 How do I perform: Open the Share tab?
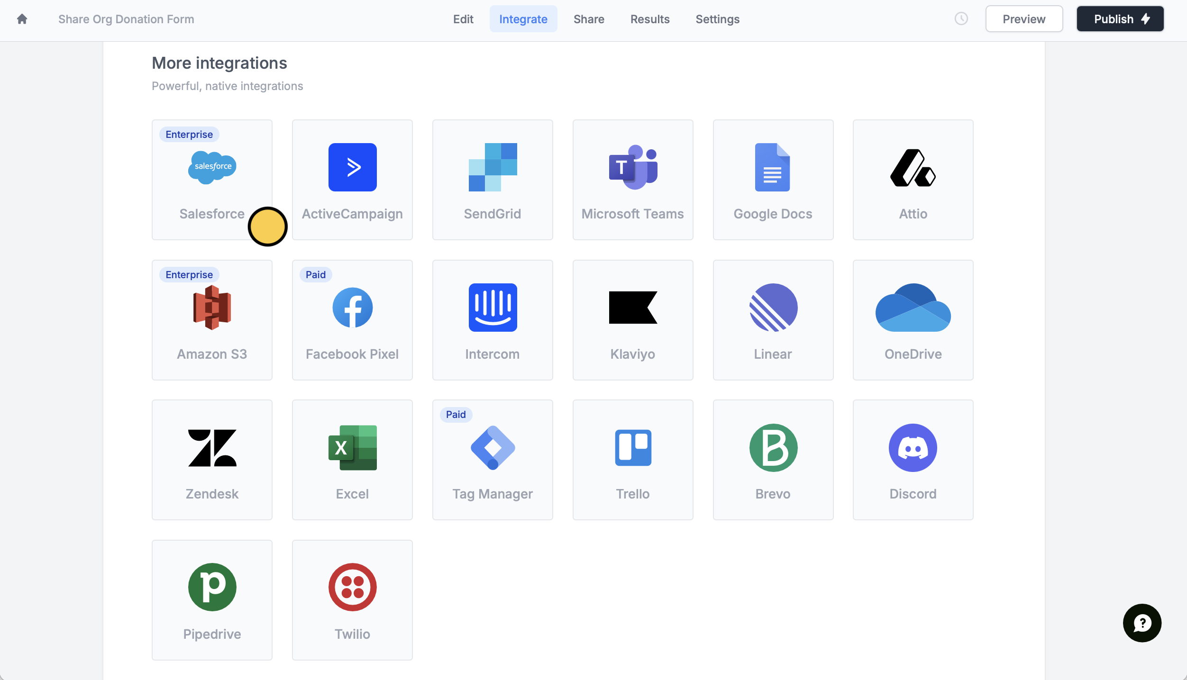(x=589, y=19)
